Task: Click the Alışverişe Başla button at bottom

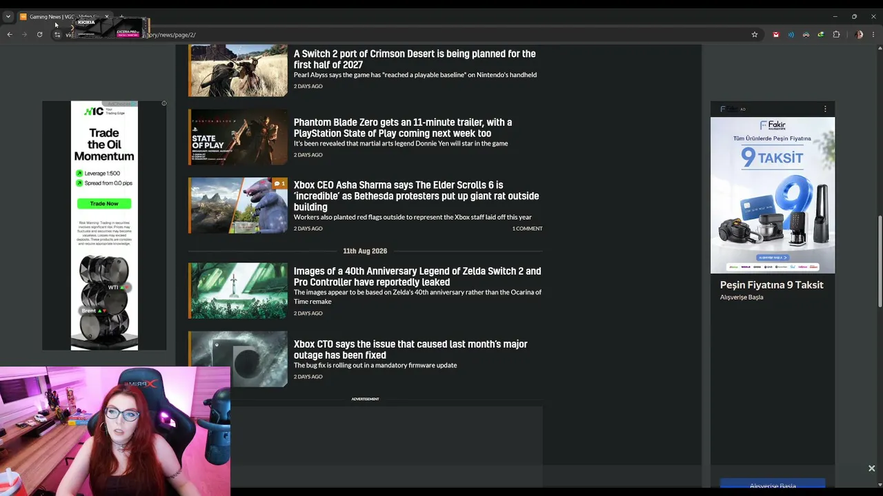Action: tap(773, 485)
